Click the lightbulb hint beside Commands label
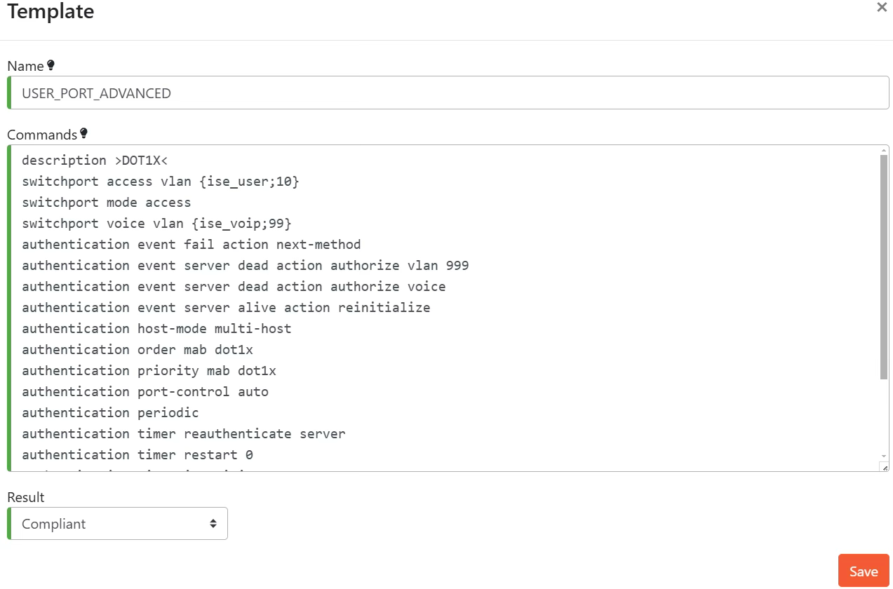The height and width of the screenshot is (589, 893). coord(84,133)
